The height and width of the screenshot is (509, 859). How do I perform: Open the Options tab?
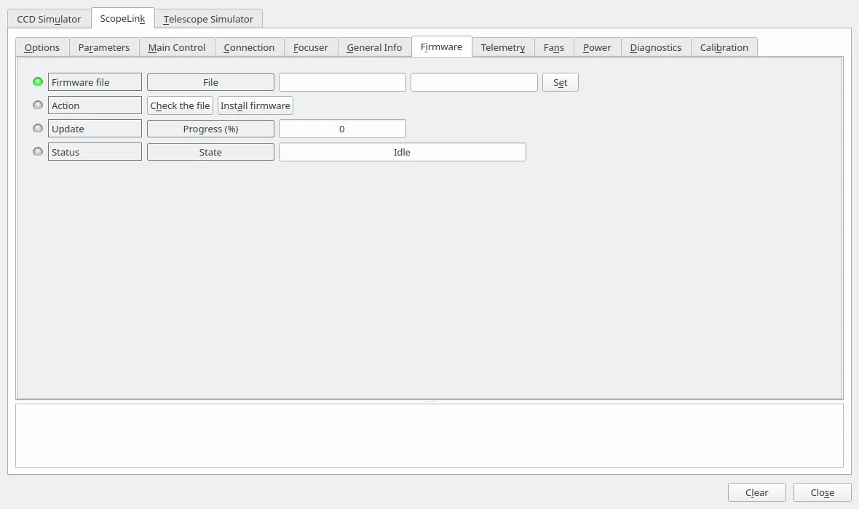pos(42,47)
